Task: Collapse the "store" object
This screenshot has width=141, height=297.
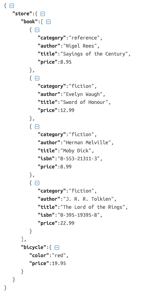Action: click(43, 14)
